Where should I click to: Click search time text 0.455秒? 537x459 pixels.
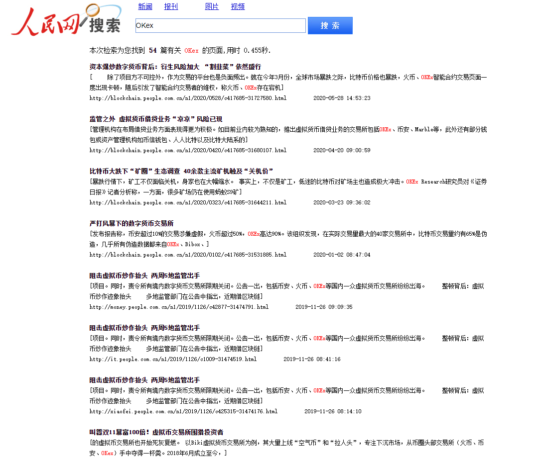257,51
